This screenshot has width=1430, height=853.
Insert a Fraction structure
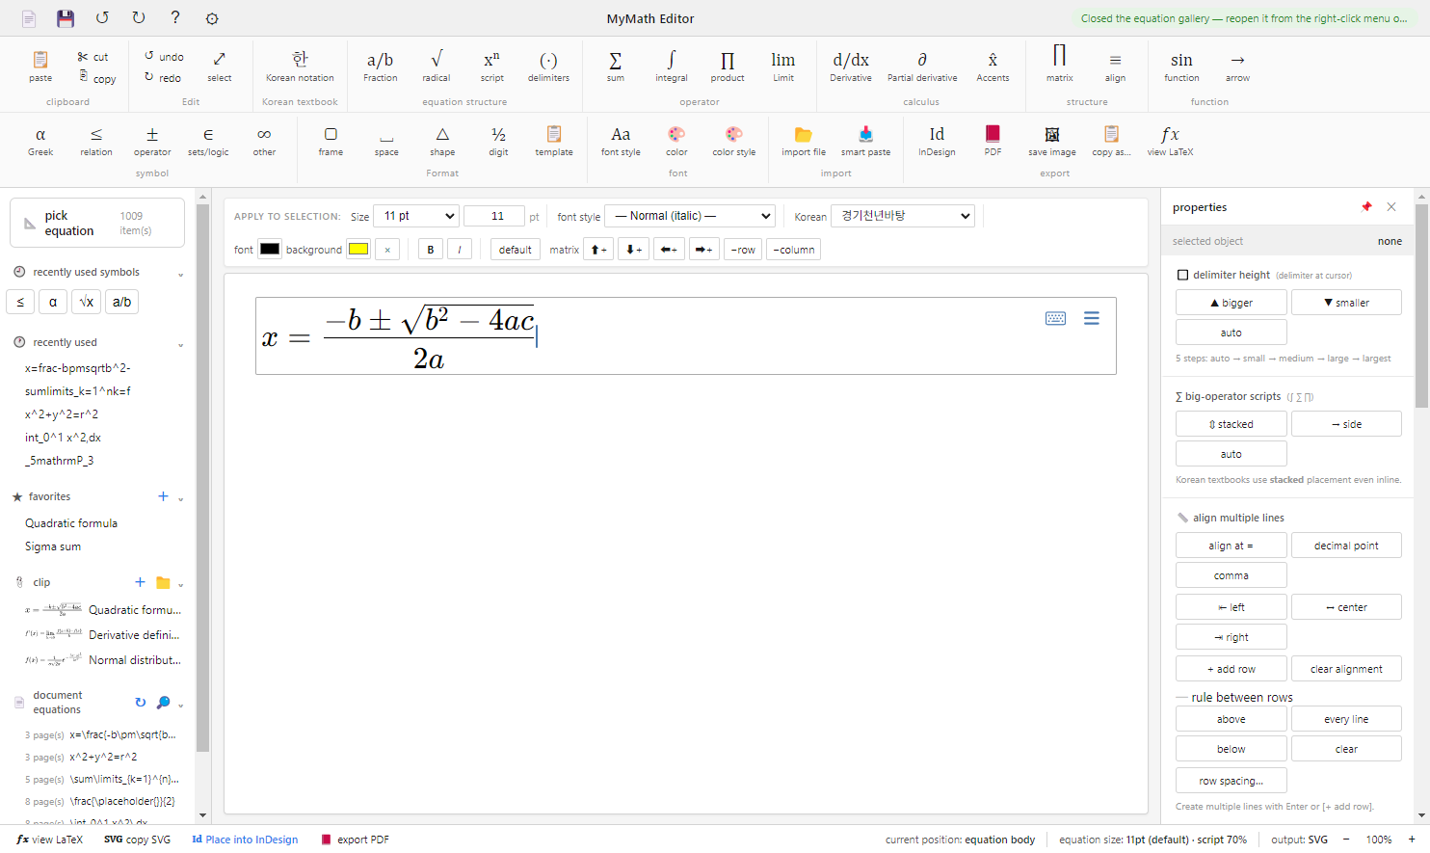(381, 66)
